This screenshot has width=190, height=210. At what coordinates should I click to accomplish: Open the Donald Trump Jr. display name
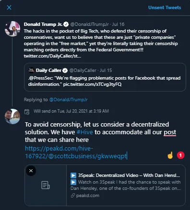[43, 24]
